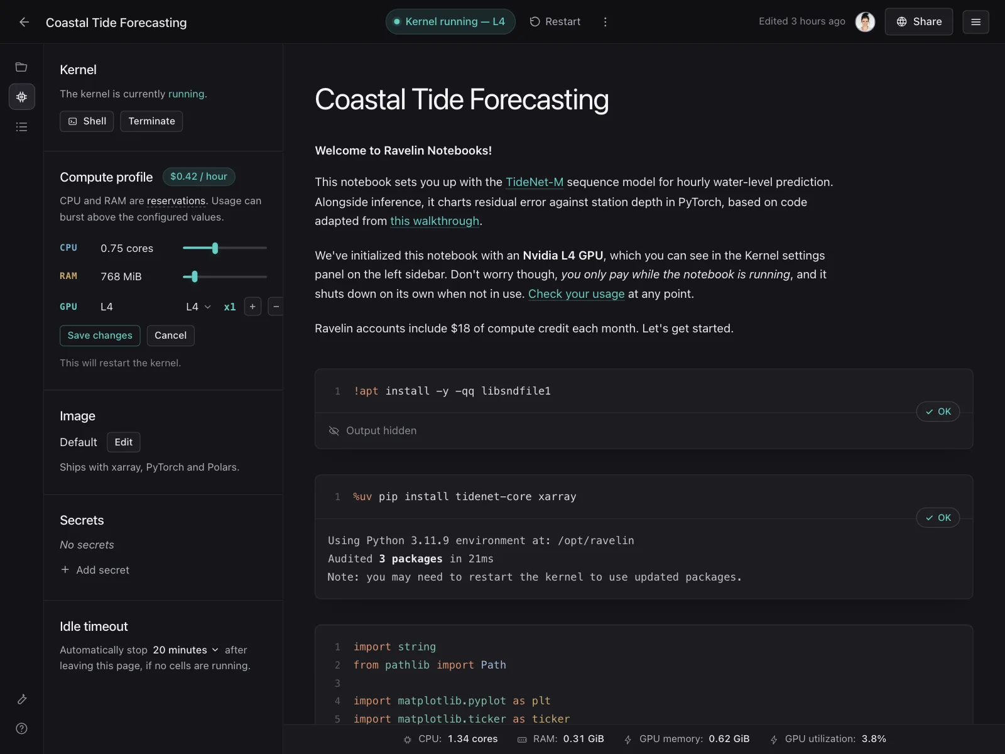Click the 'Welcome to Ravelin Notebooks!' heading
This screenshot has height=754, width=1005.
(403, 151)
